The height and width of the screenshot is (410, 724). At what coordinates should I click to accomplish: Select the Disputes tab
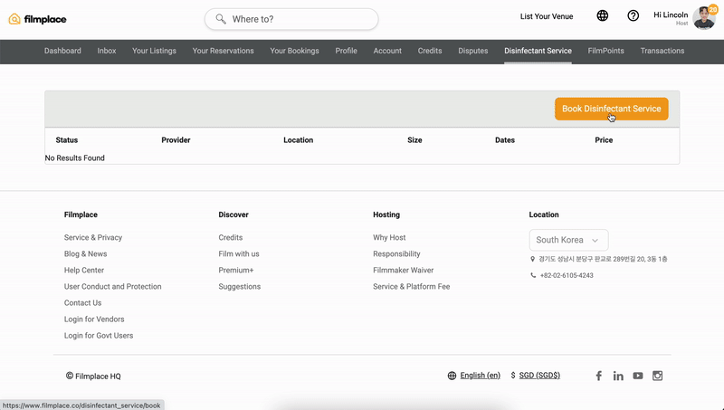click(x=472, y=51)
